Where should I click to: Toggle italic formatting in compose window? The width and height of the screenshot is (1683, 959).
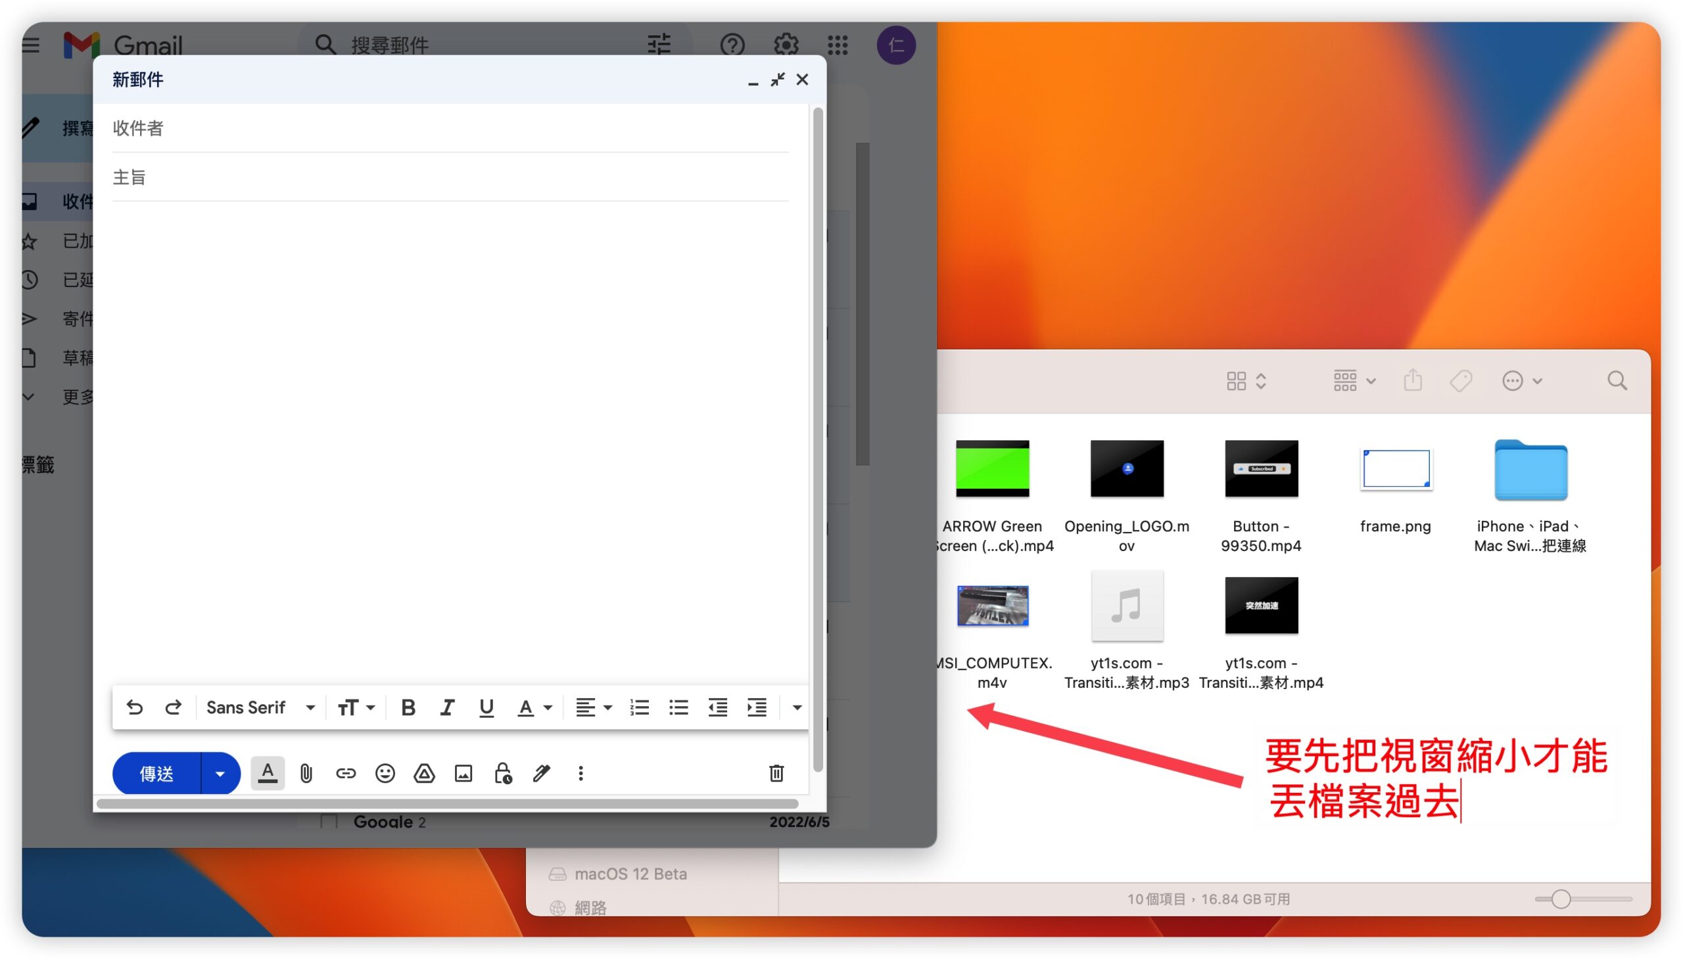click(x=447, y=707)
